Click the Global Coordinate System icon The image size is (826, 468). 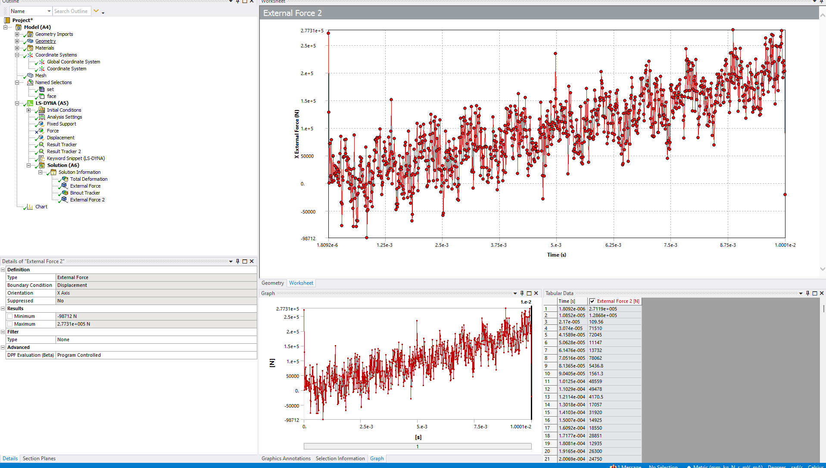(42, 62)
